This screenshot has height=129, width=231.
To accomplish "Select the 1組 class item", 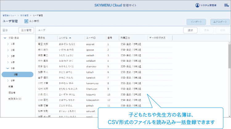I will 17,74.
